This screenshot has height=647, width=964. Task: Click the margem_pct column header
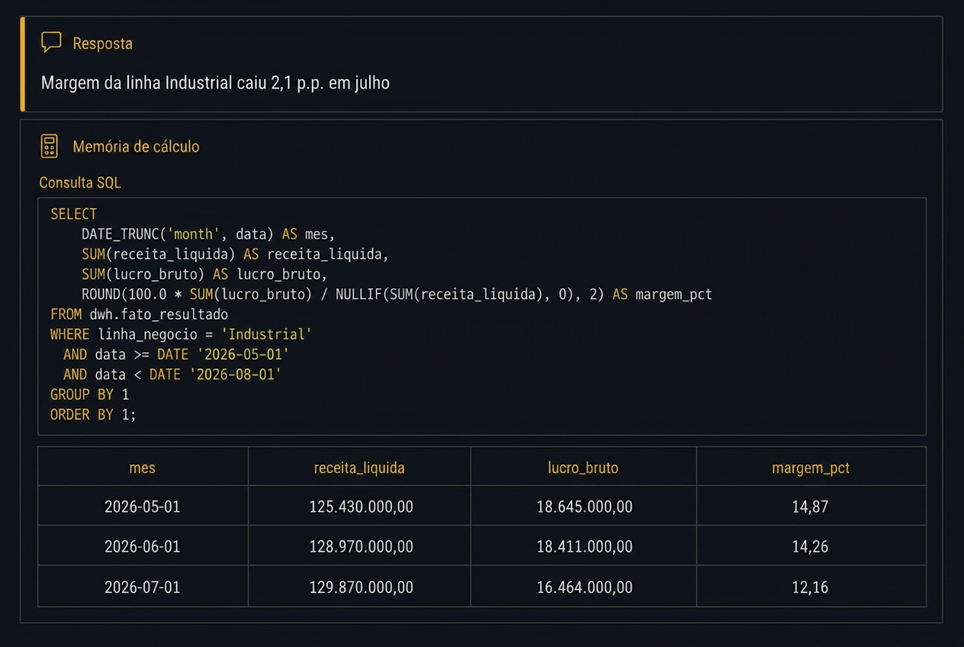point(811,467)
